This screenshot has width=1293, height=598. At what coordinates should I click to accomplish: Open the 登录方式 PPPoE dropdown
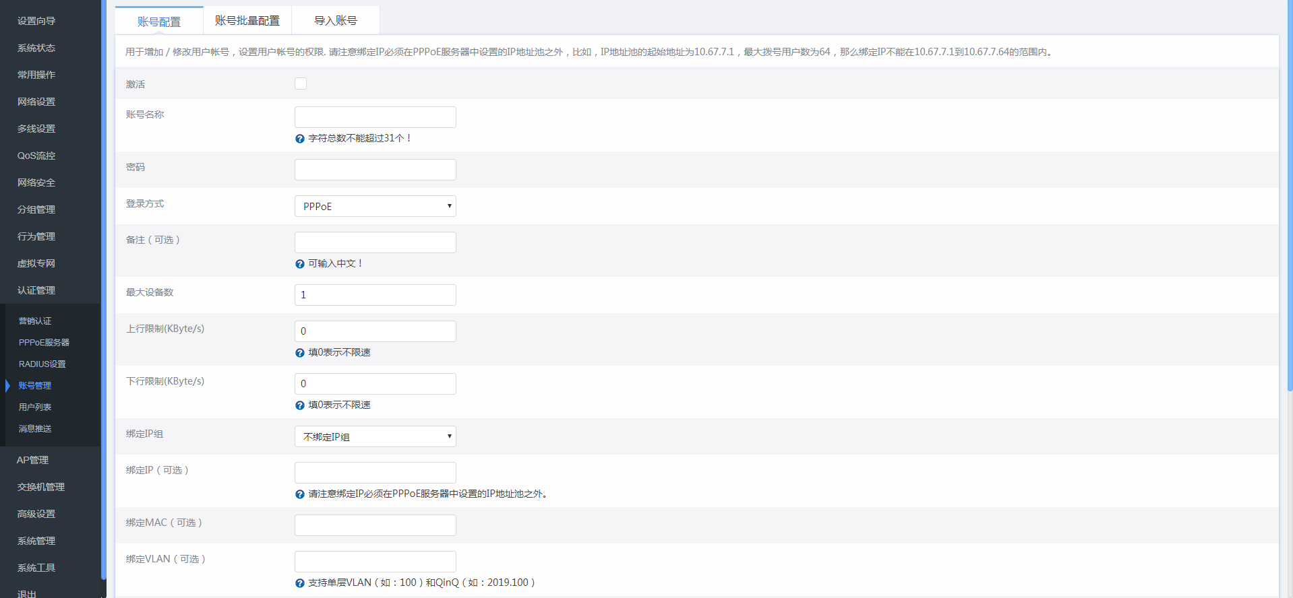point(375,206)
